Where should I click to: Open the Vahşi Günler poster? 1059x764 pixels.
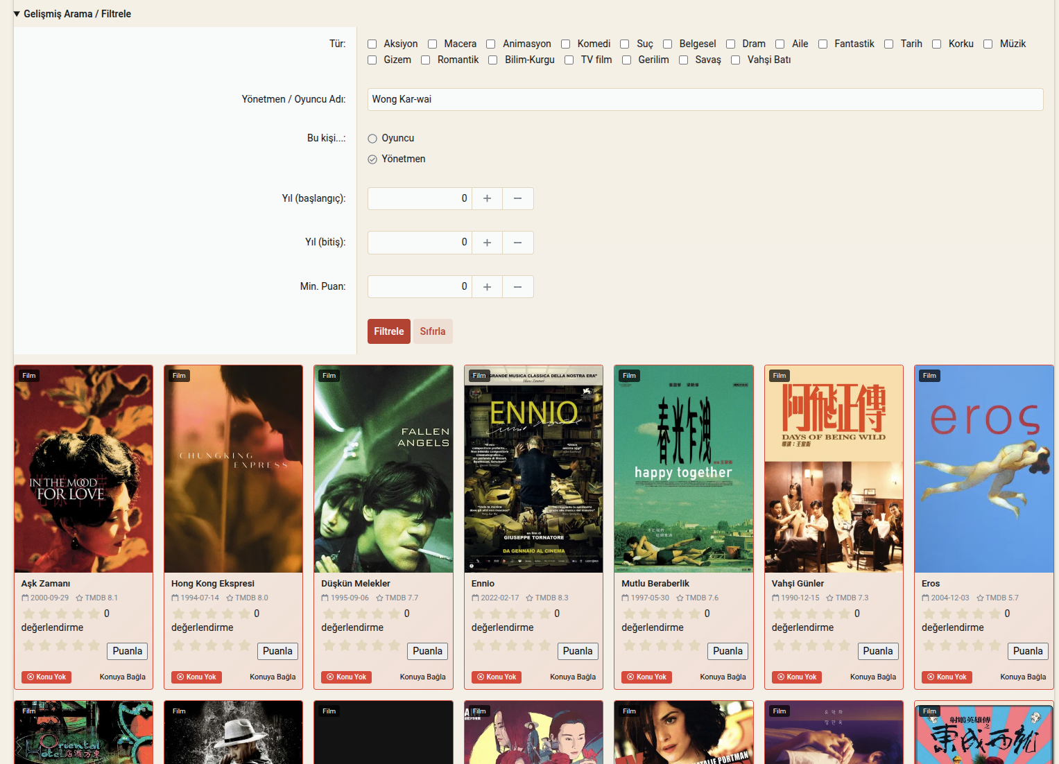[x=834, y=469]
